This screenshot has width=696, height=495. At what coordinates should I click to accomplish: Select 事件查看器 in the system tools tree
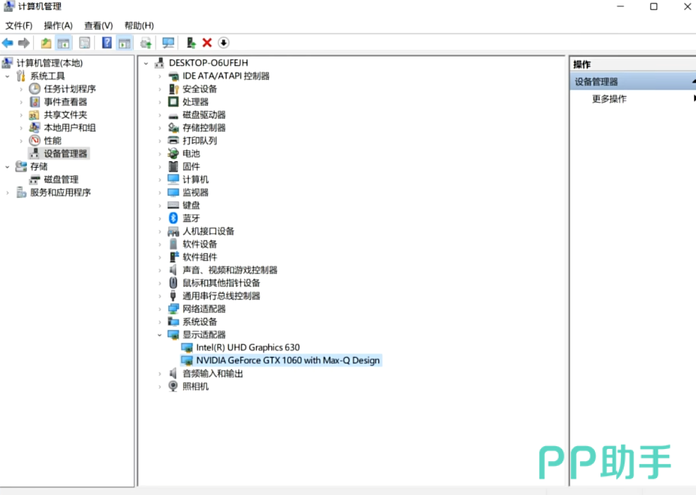[x=65, y=102]
